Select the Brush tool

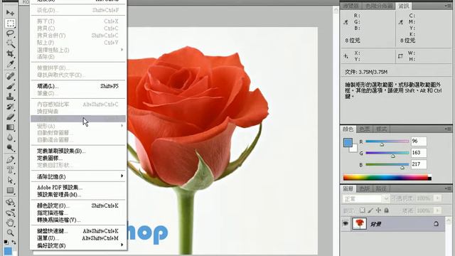[10, 86]
